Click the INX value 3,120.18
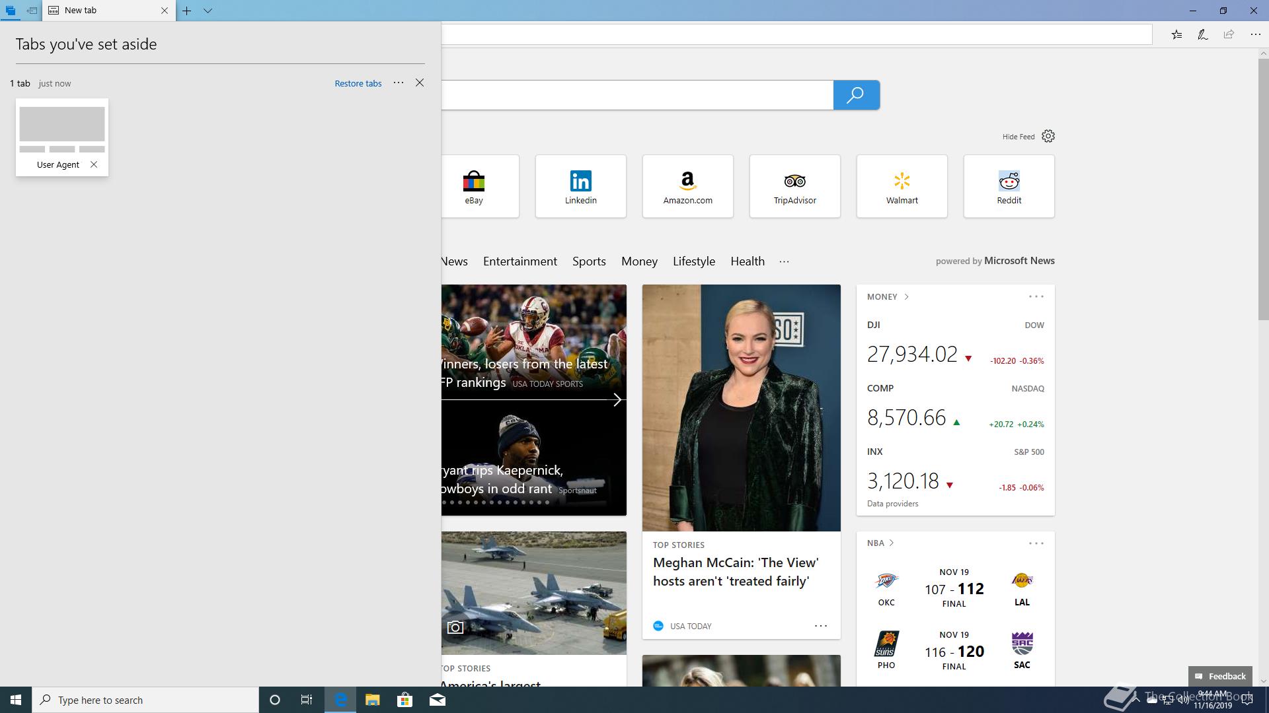 click(903, 481)
